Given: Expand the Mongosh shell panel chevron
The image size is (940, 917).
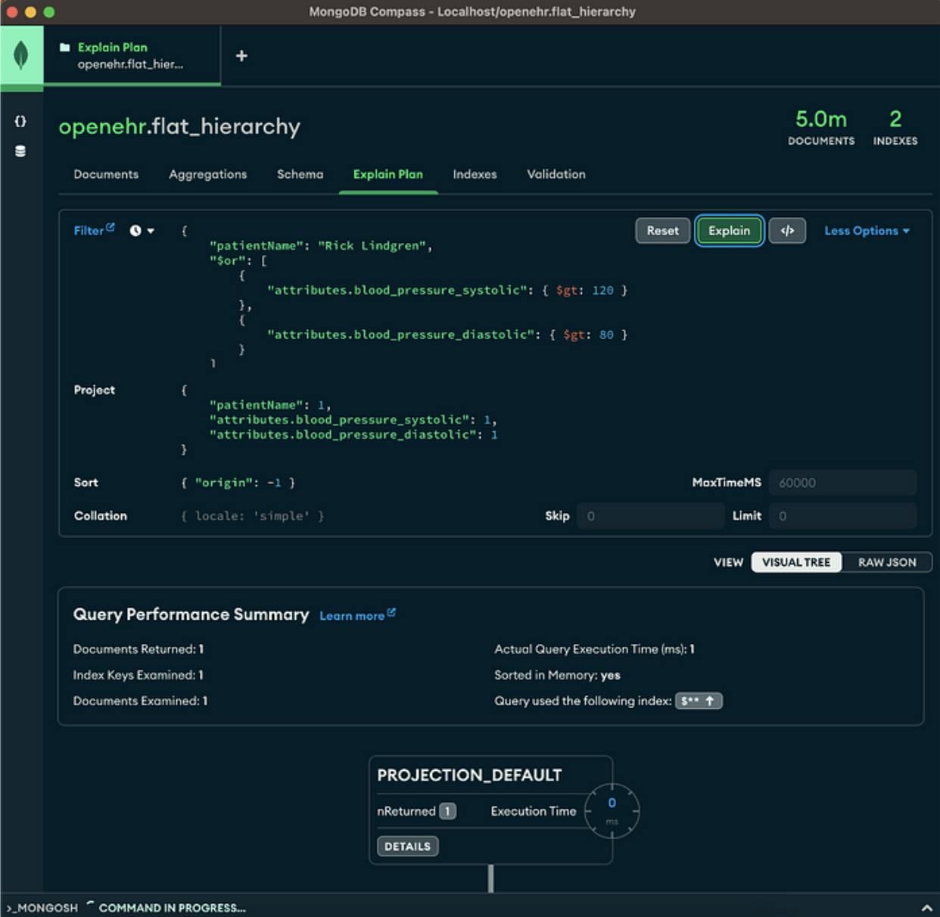Looking at the screenshot, I should 926,907.
